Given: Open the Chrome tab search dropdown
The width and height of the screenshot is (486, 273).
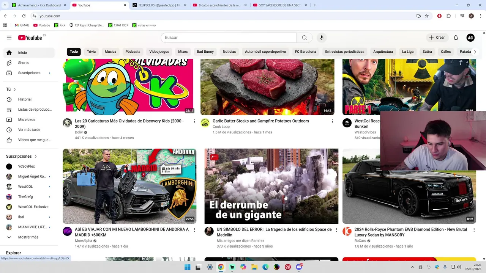Looking at the screenshot, I should click(x=5, y=5).
